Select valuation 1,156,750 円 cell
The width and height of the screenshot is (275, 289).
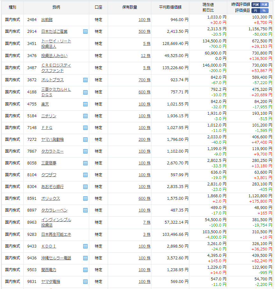[260, 29]
